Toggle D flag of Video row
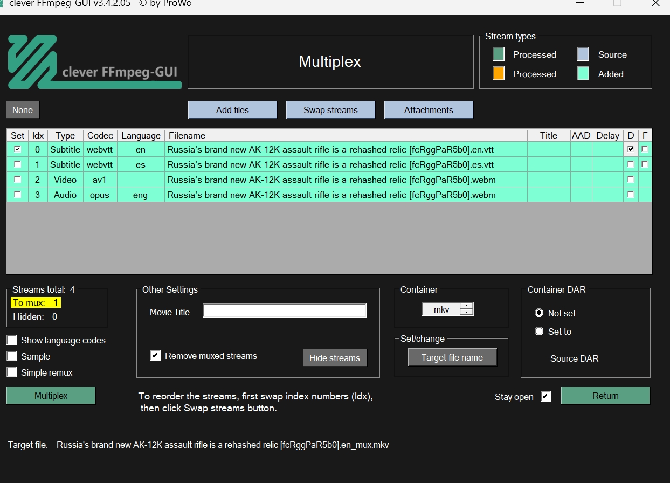670x483 pixels. [631, 180]
